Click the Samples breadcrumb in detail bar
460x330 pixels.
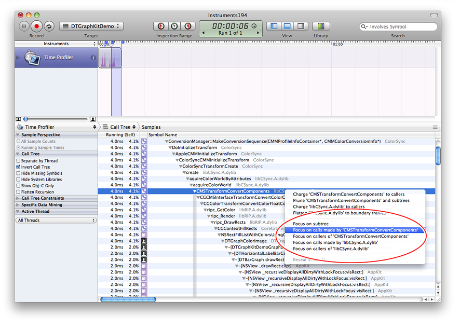tap(151, 127)
